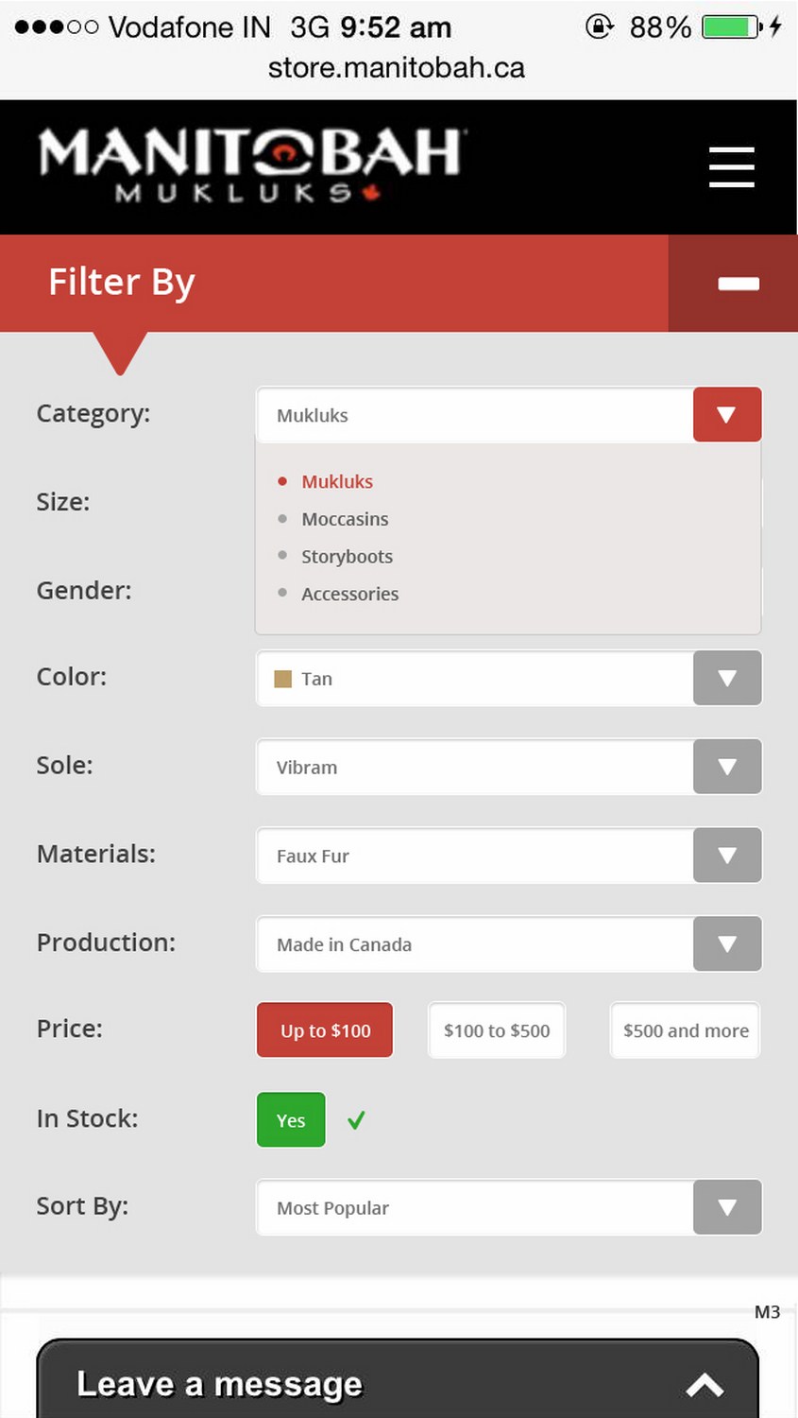Screen dimensions: 798x1418
Task: Close the Category dropdown via red arrow
Action: (726, 414)
